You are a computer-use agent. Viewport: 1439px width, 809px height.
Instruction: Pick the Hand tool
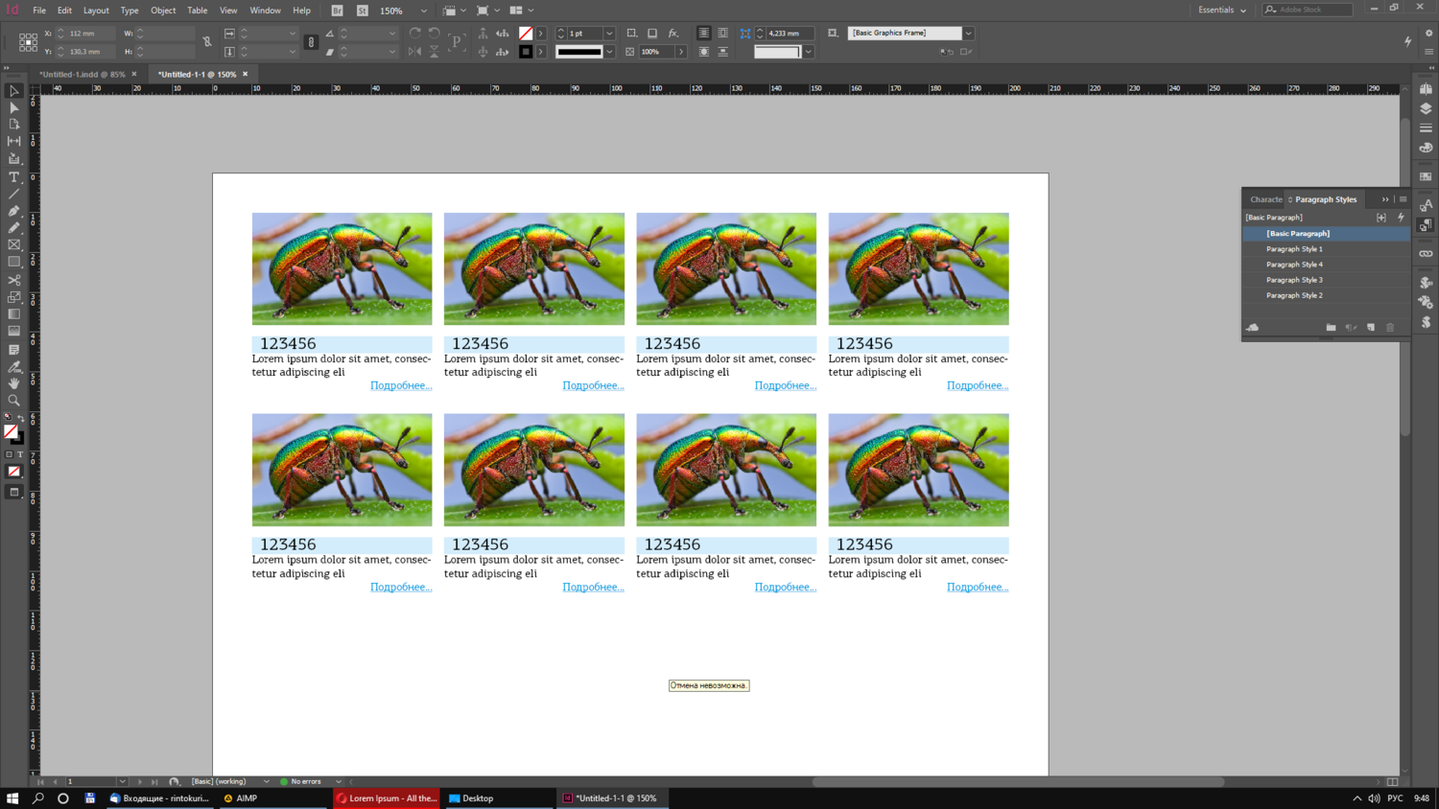pyautogui.click(x=13, y=383)
